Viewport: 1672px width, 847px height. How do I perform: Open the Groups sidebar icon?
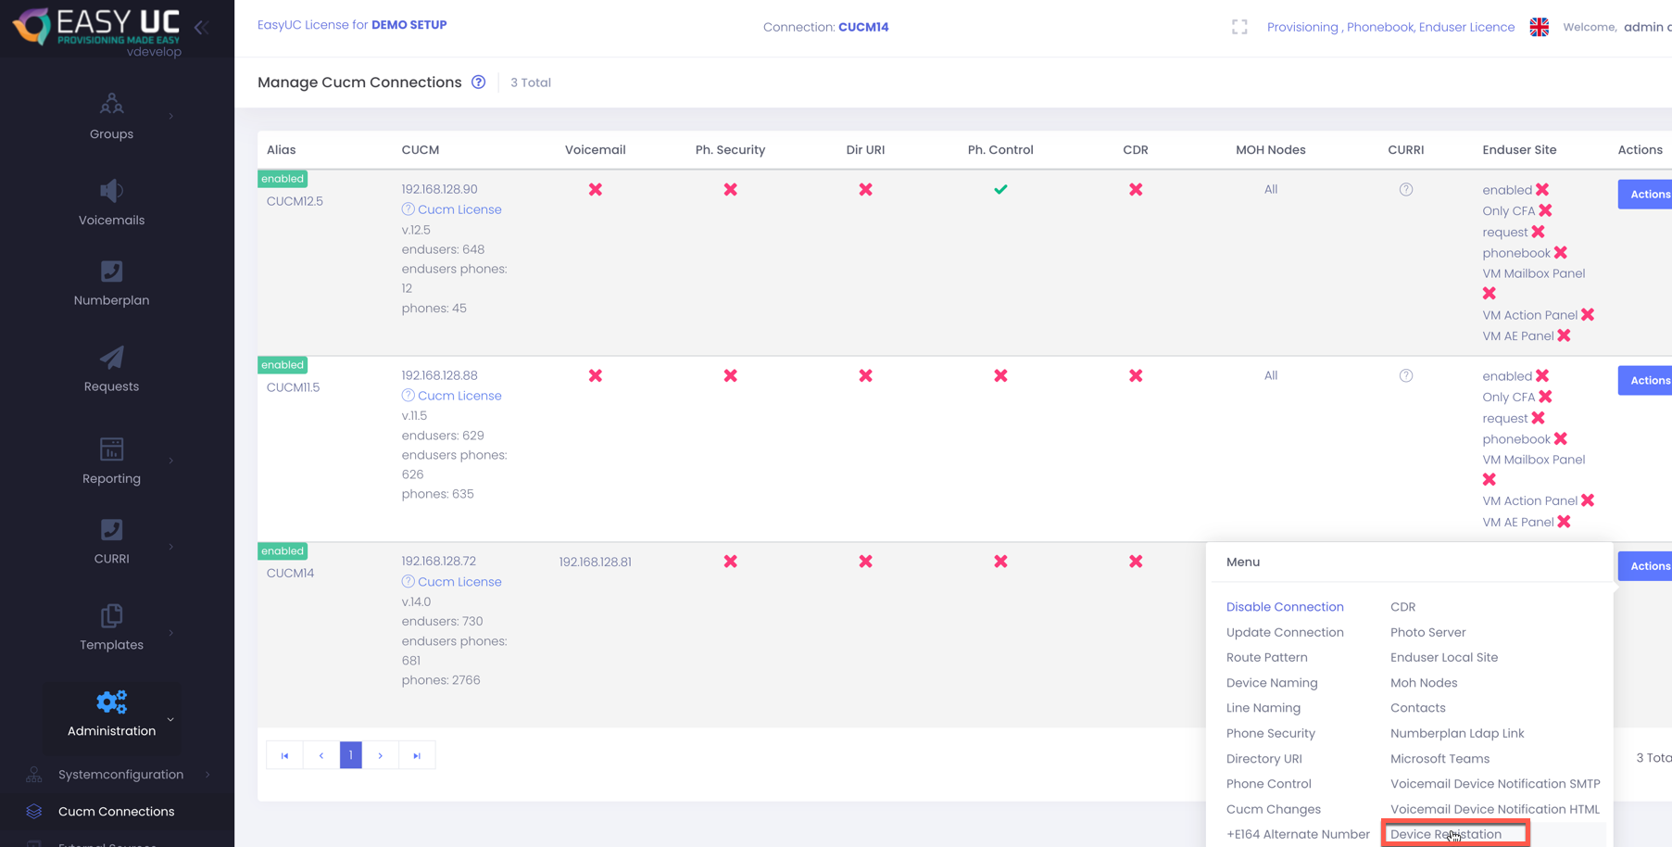click(x=111, y=104)
